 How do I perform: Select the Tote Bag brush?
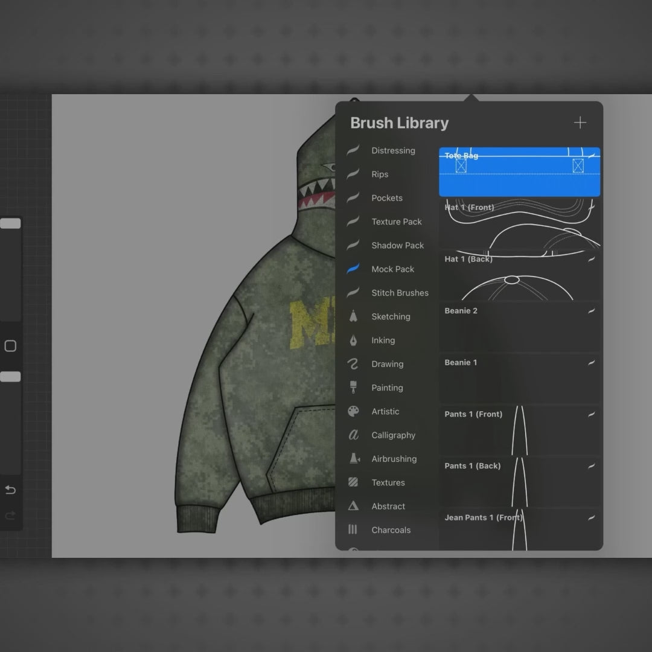[x=519, y=172]
